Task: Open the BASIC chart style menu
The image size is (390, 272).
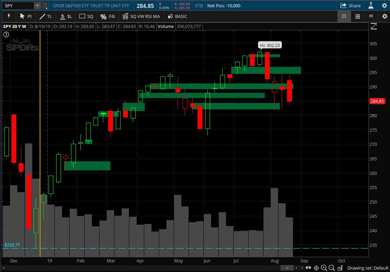Action: (x=177, y=16)
